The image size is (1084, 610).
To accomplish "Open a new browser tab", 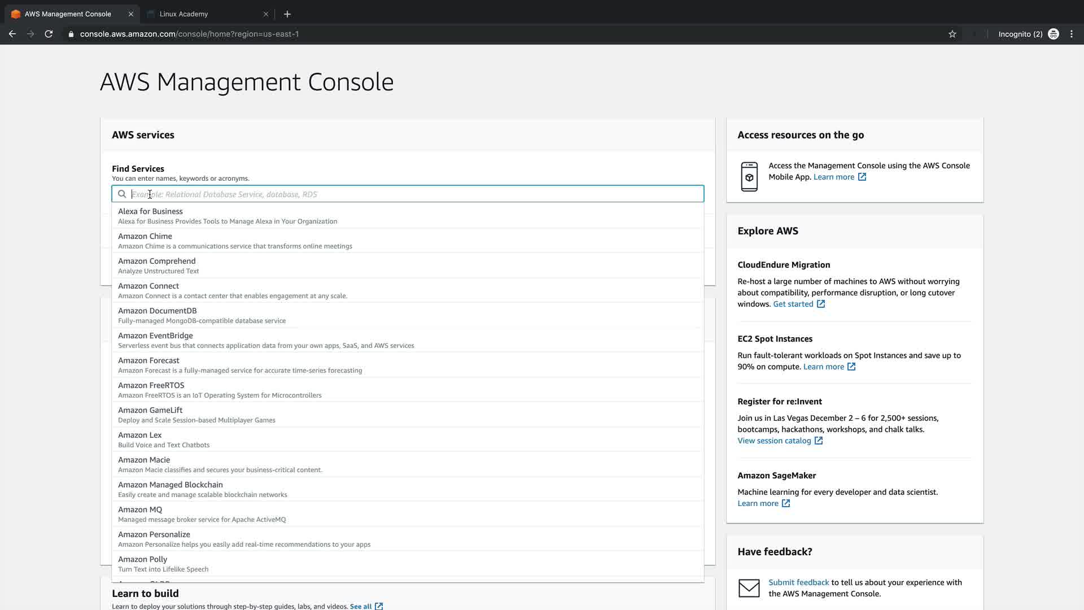I will (x=287, y=14).
